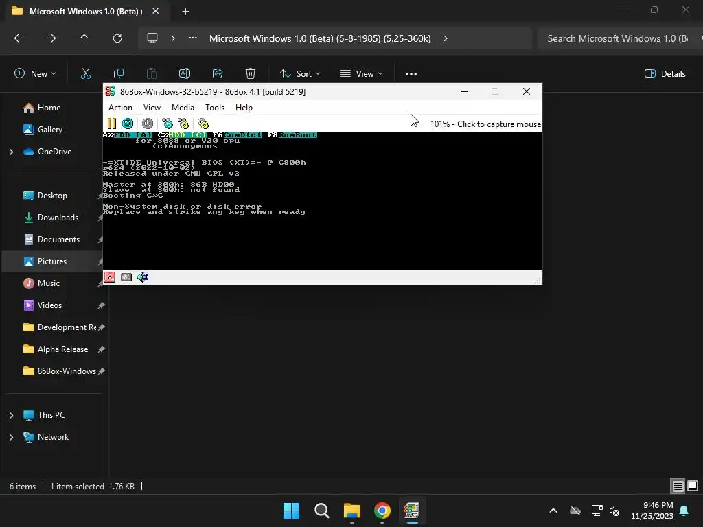Click the Paste clipboard icon in Explorer
The width and height of the screenshot is (703, 527).
152,74
